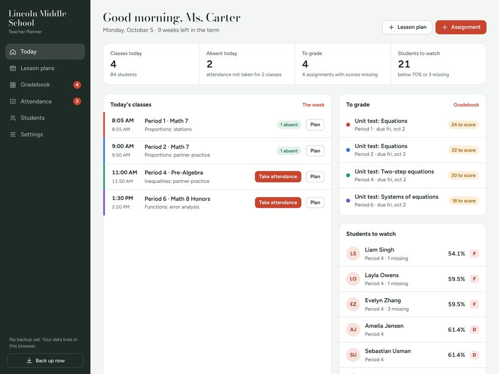The image size is (499, 374).
Task: Click the 24 to score pill
Action: tap(463, 125)
